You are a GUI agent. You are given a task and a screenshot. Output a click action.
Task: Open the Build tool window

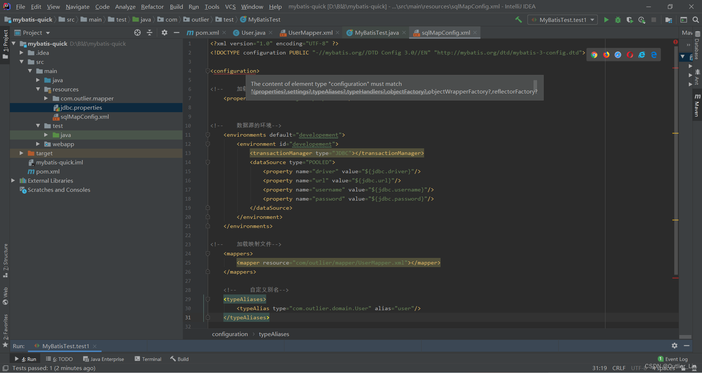pos(180,359)
